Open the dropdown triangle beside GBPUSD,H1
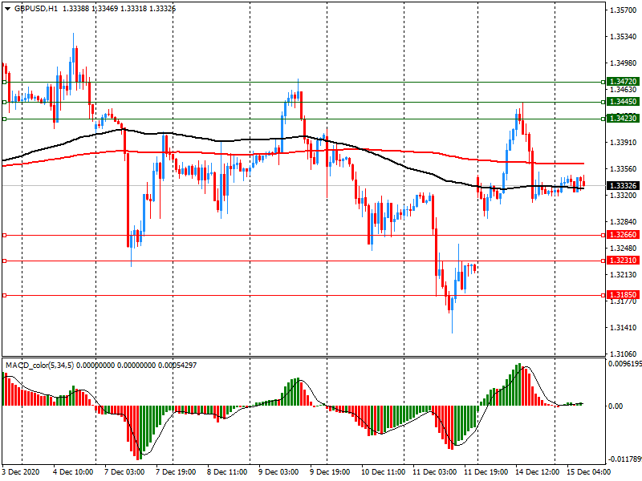Screen dimensions: 642x481 [6, 8]
